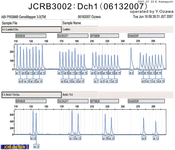Select D13S317 locus header in Dch1-714 panel

click(x=73, y=101)
